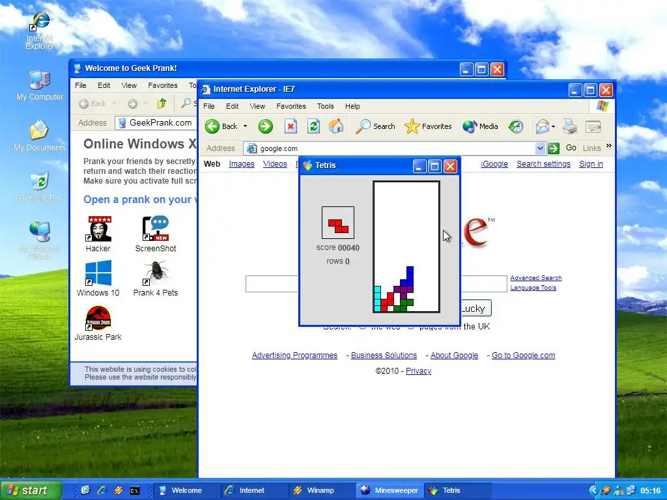Image resolution: width=667 pixels, height=500 pixels.
Task: Click the taskbar clock showing 05:16
Action: tap(651, 491)
